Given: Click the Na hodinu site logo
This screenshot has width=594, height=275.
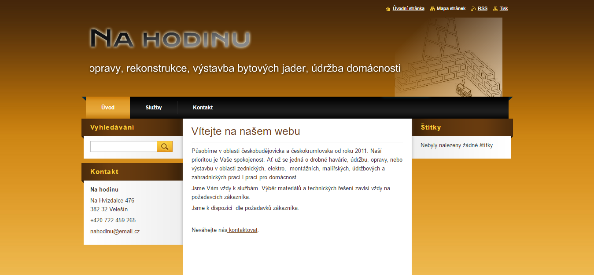Looking at the screenshot, I should pos(170,39).
